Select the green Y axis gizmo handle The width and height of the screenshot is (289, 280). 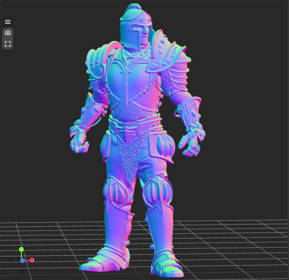pyautogui.click(x=21, y=250)
